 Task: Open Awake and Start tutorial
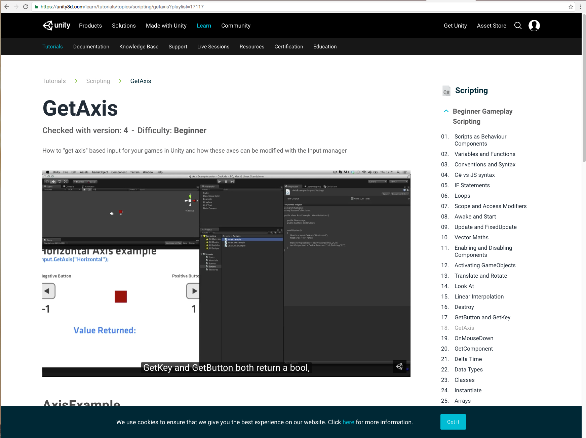475,216
